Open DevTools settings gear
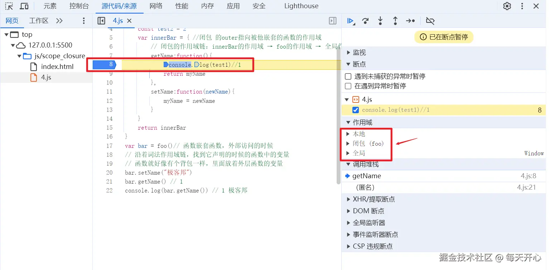Viewport: 549px width, 270px height. [x=507, y=6]
